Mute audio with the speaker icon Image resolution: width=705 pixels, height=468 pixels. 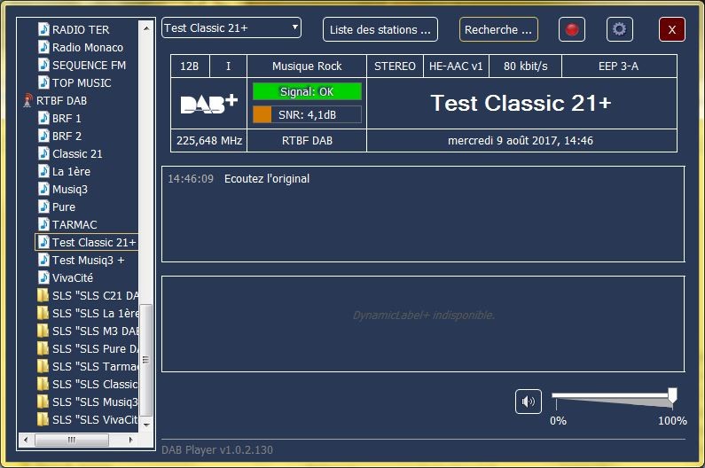pyautogui.click(x=529, y=402)
